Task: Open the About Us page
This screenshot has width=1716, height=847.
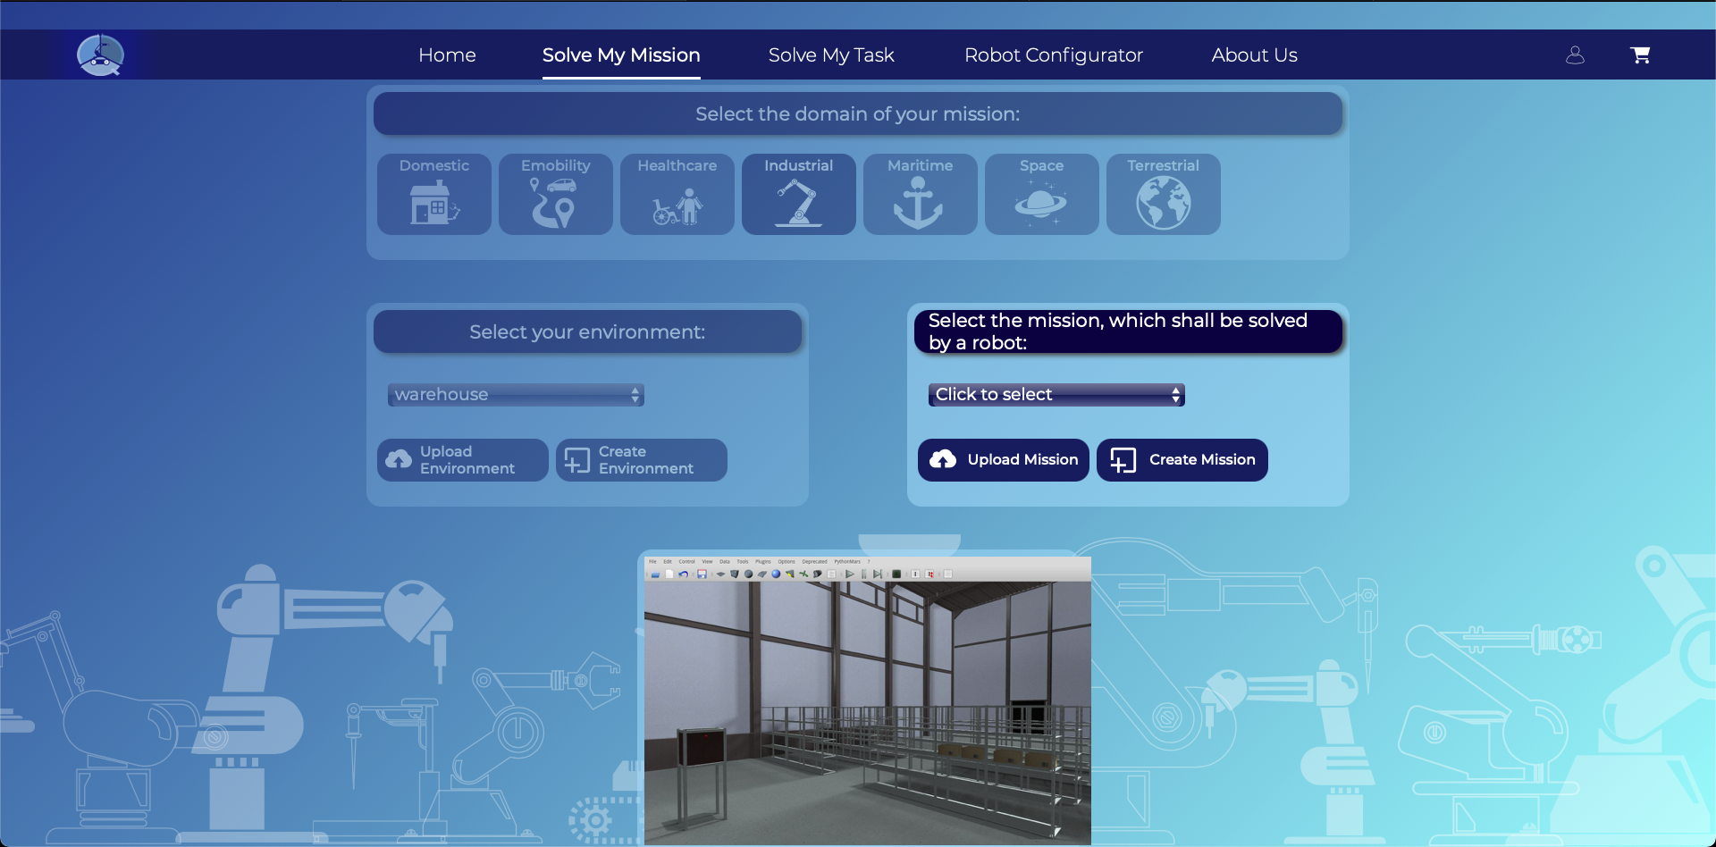Action: tap(1254, 55)
